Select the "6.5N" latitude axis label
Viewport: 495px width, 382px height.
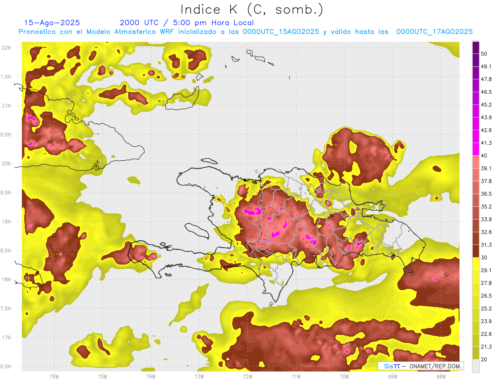coord(6,366)
